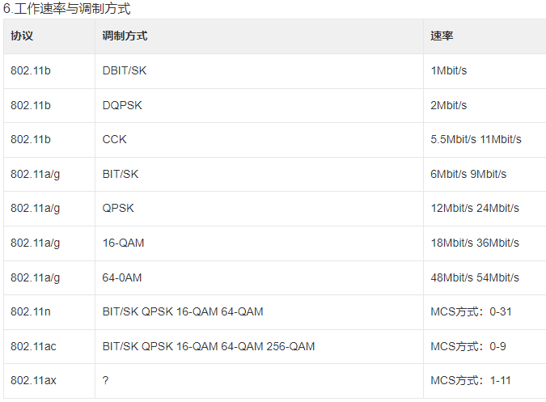
Task: Click the 2Mbit/s rate cell
Action: tap(449, 105)
